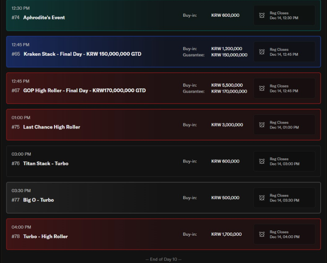Click Reg Closes box for event #76
The image size is (327, 263).
[x=284, y=161]
